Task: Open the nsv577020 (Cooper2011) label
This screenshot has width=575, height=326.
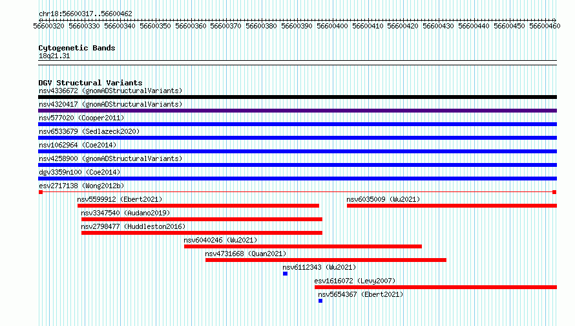Action: (81, 118)
